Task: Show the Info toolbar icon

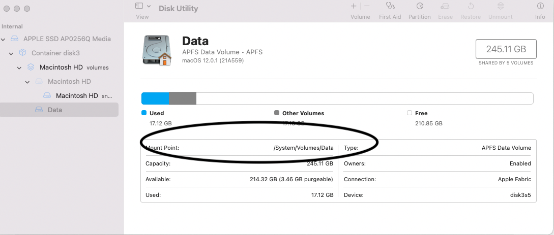Action: click(x=540, y=6)
